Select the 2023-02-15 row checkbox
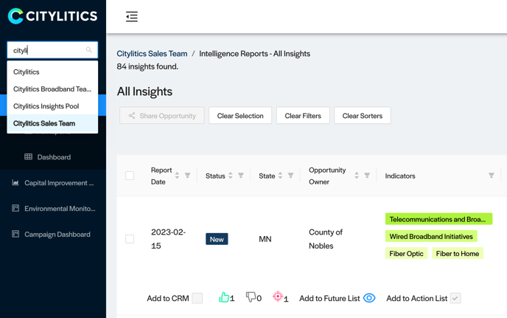Image resolution: width=507 pixels, height=318 pixels. tap(130, 239)
